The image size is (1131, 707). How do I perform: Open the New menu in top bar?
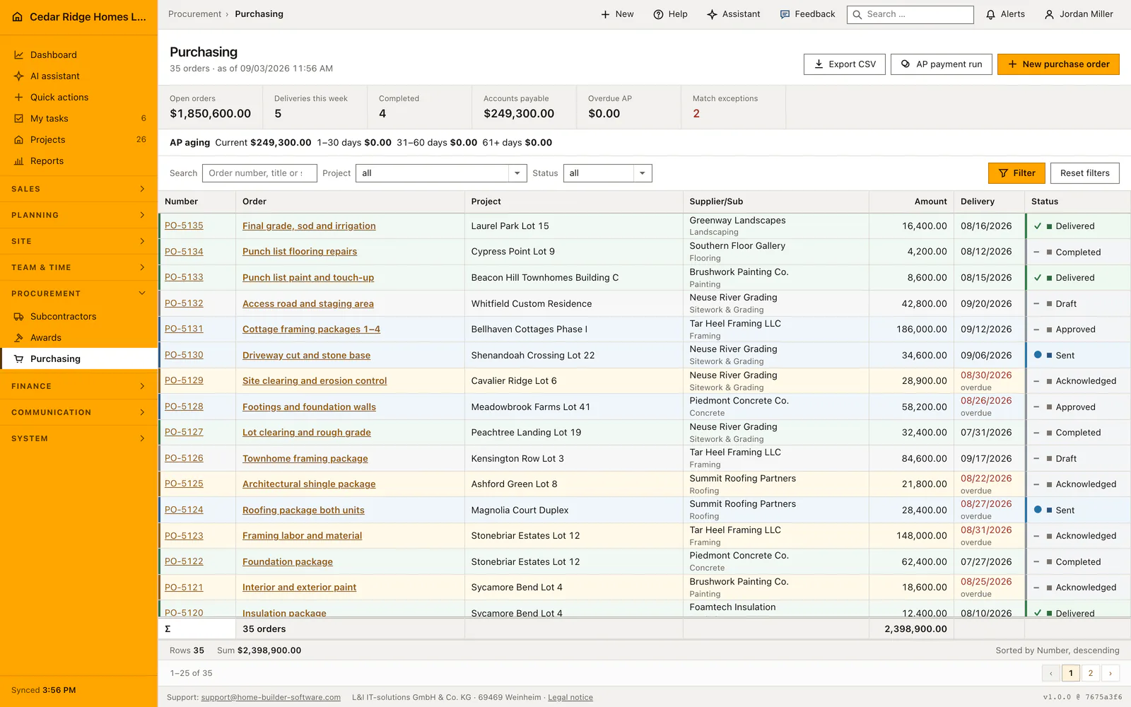pyautogui.click(x=616, y=14)
